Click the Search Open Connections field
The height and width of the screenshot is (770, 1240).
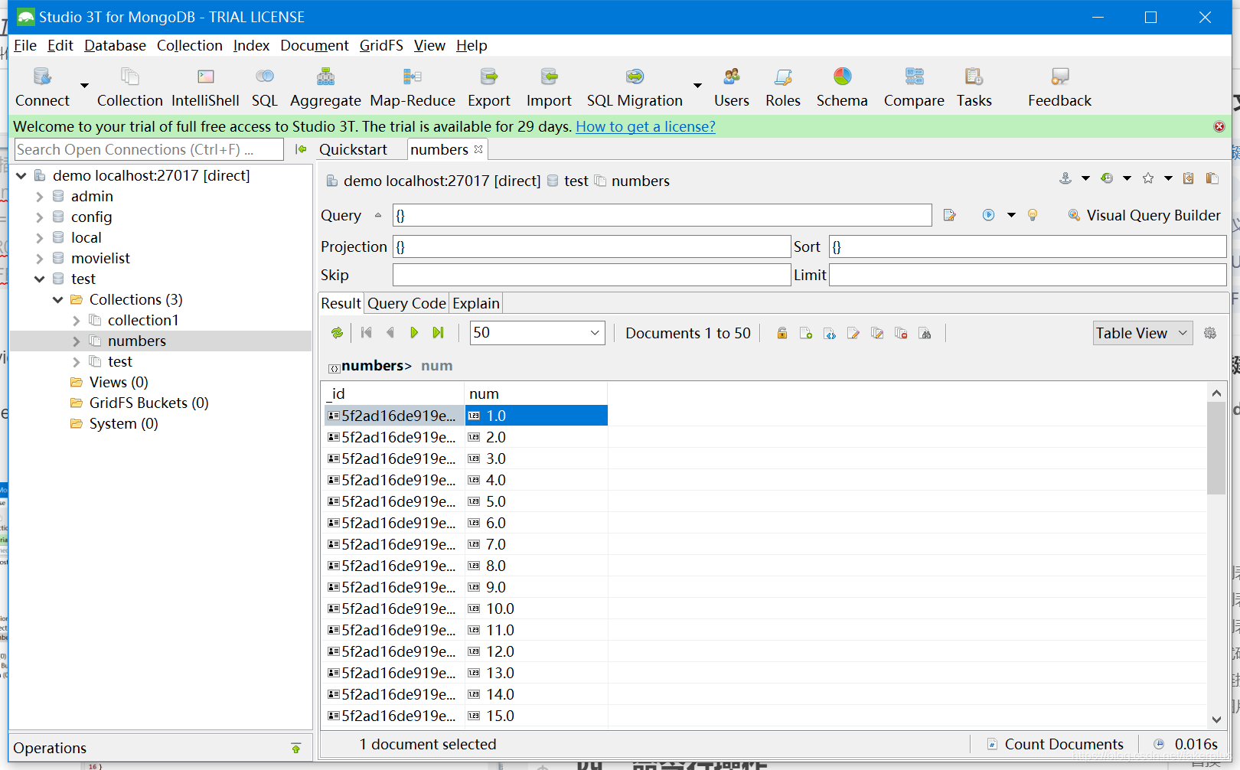pos(149,149)
